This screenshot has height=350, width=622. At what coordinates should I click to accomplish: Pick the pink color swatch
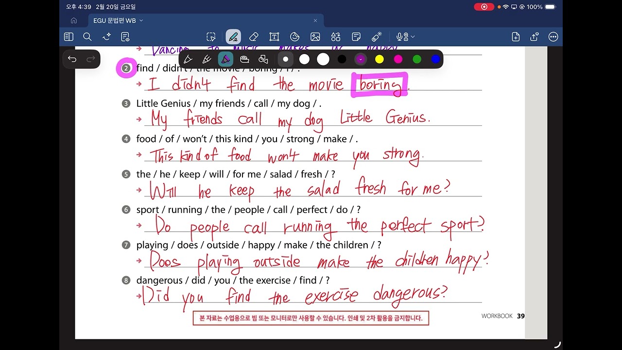(398, 59)
